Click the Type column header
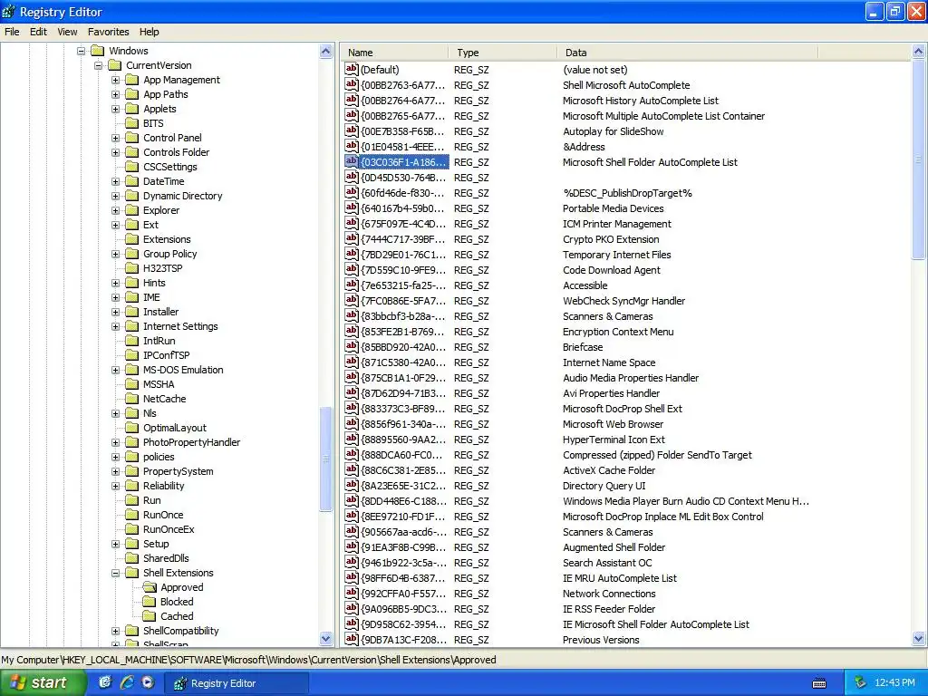928x696 pixels. [x=502, y=53]
